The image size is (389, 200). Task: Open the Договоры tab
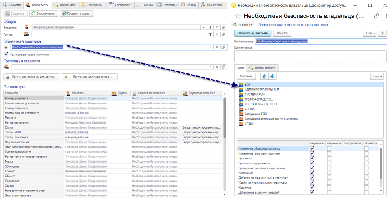point(167,5)
